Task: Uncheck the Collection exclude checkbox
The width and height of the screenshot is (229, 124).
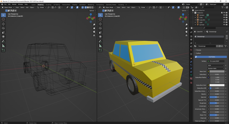Action: 222,13
